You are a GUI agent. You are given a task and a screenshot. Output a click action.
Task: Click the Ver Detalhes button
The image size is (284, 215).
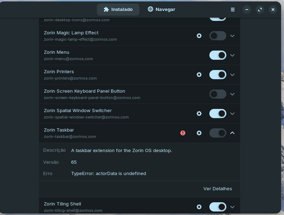218,189
